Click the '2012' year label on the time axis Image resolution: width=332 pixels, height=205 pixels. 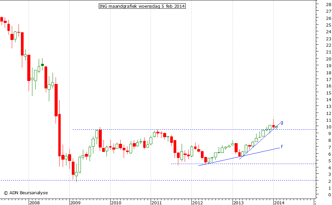pyautogui.click(x=197, y=203)
